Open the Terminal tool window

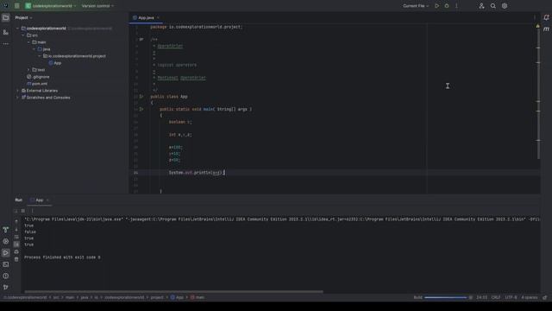6,264
